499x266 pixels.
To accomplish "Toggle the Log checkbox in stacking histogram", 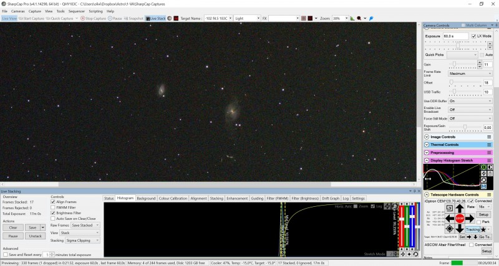I will click(372, 206).
